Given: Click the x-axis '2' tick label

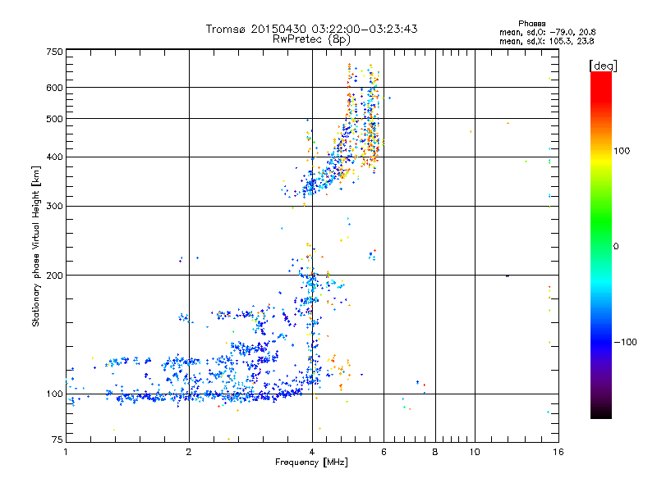Looking at the screenshot, I should 189,452.
